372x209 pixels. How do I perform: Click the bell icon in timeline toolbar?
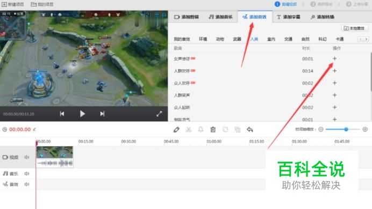tap(201, 130)
